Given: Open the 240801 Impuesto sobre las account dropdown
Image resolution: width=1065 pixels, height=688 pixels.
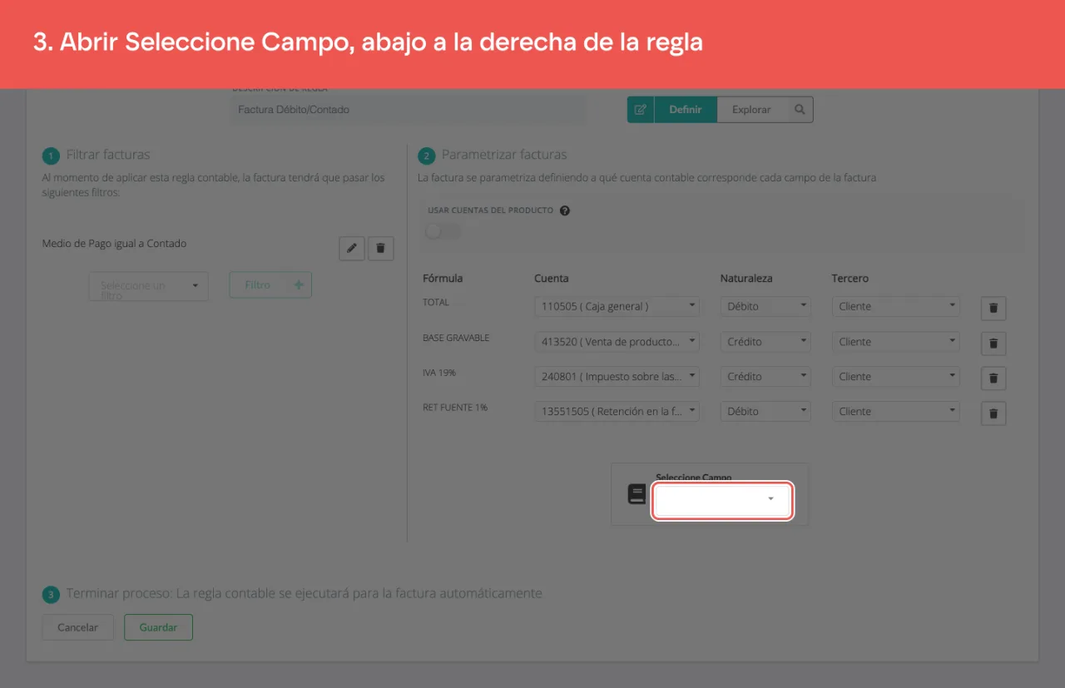Looking at the screenshot, I should tap(617, 376).
